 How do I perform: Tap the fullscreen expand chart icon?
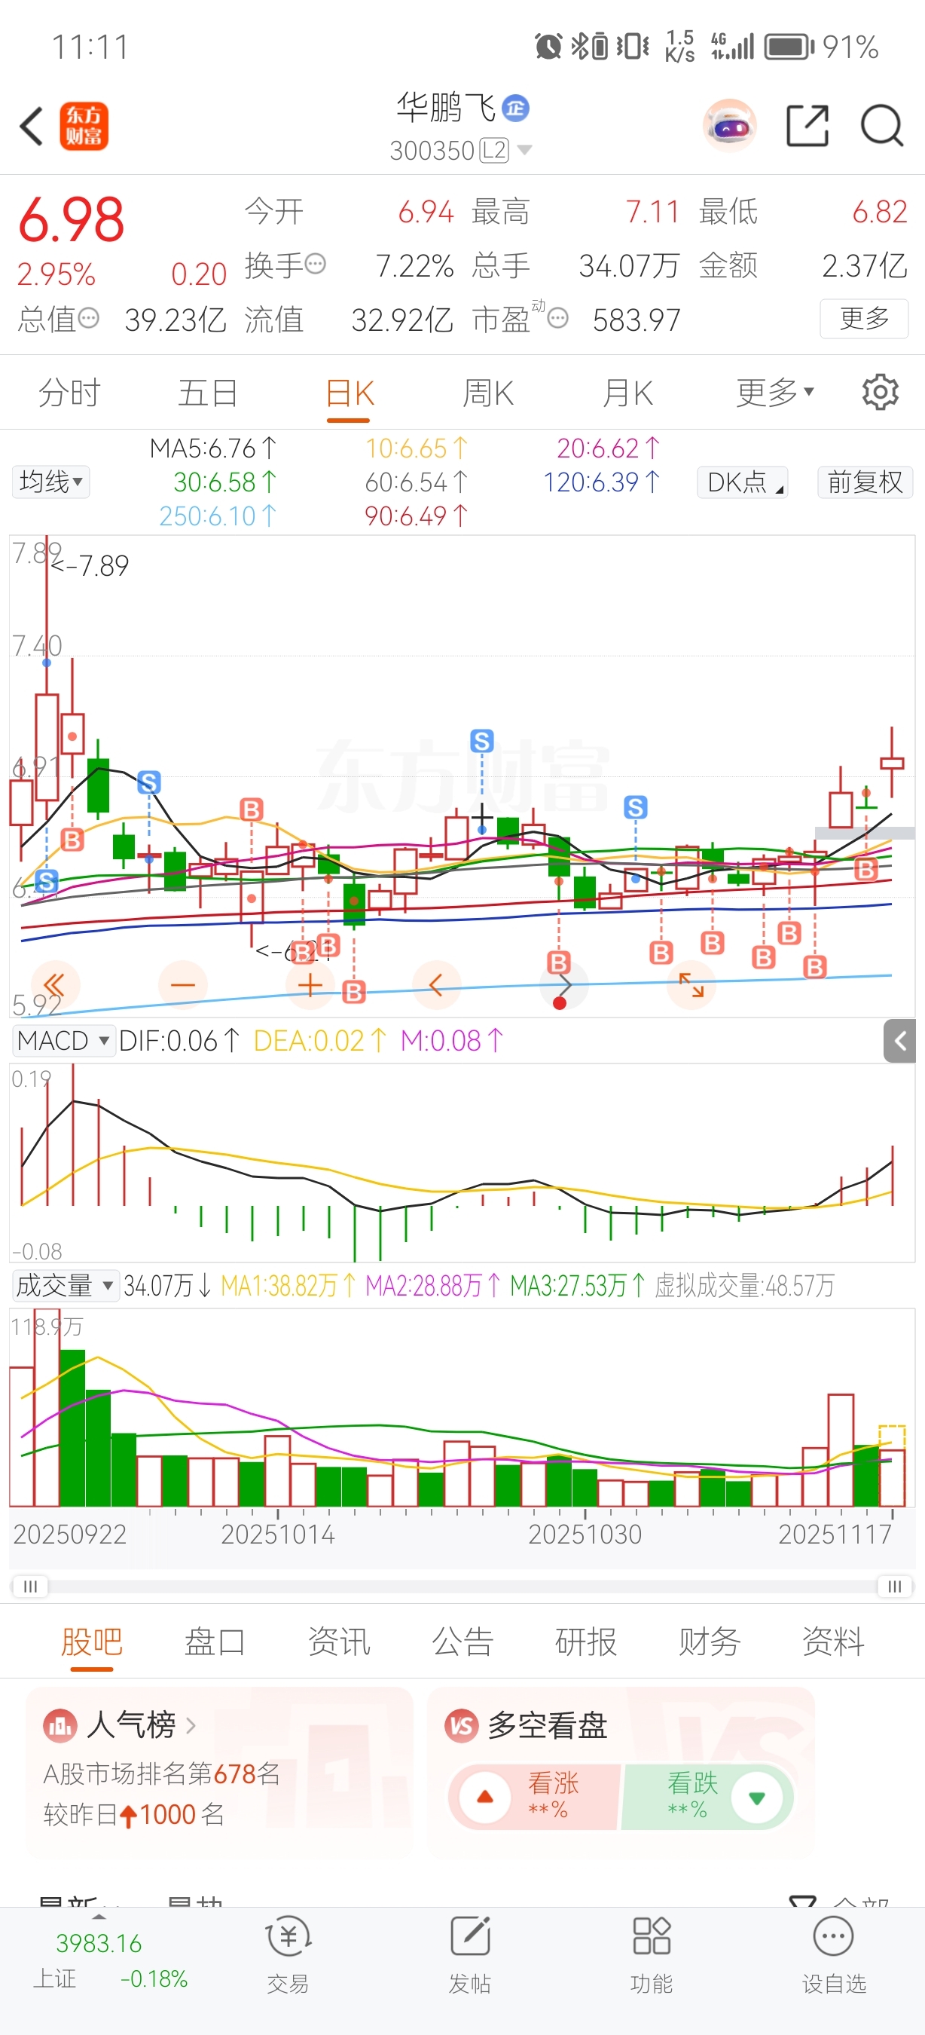tap(691, 985)
